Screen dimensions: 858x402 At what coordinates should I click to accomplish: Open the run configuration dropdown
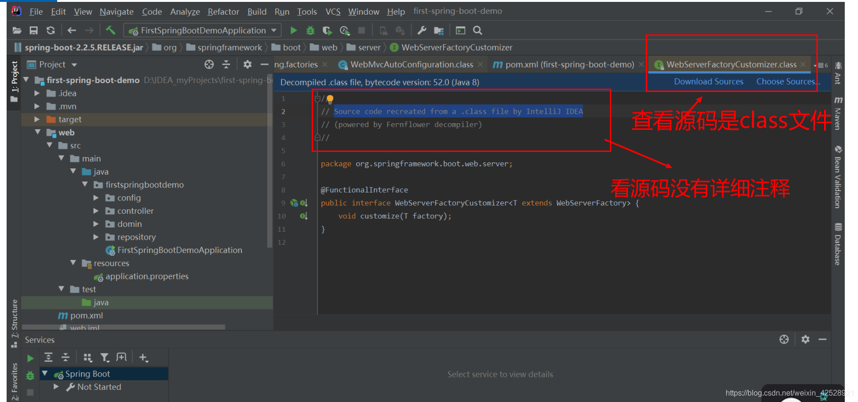click(x=202, y=31)
